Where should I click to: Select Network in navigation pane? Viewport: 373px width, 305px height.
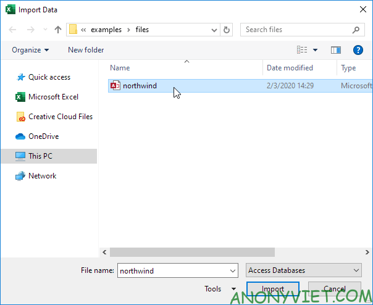tap(42, 176)
